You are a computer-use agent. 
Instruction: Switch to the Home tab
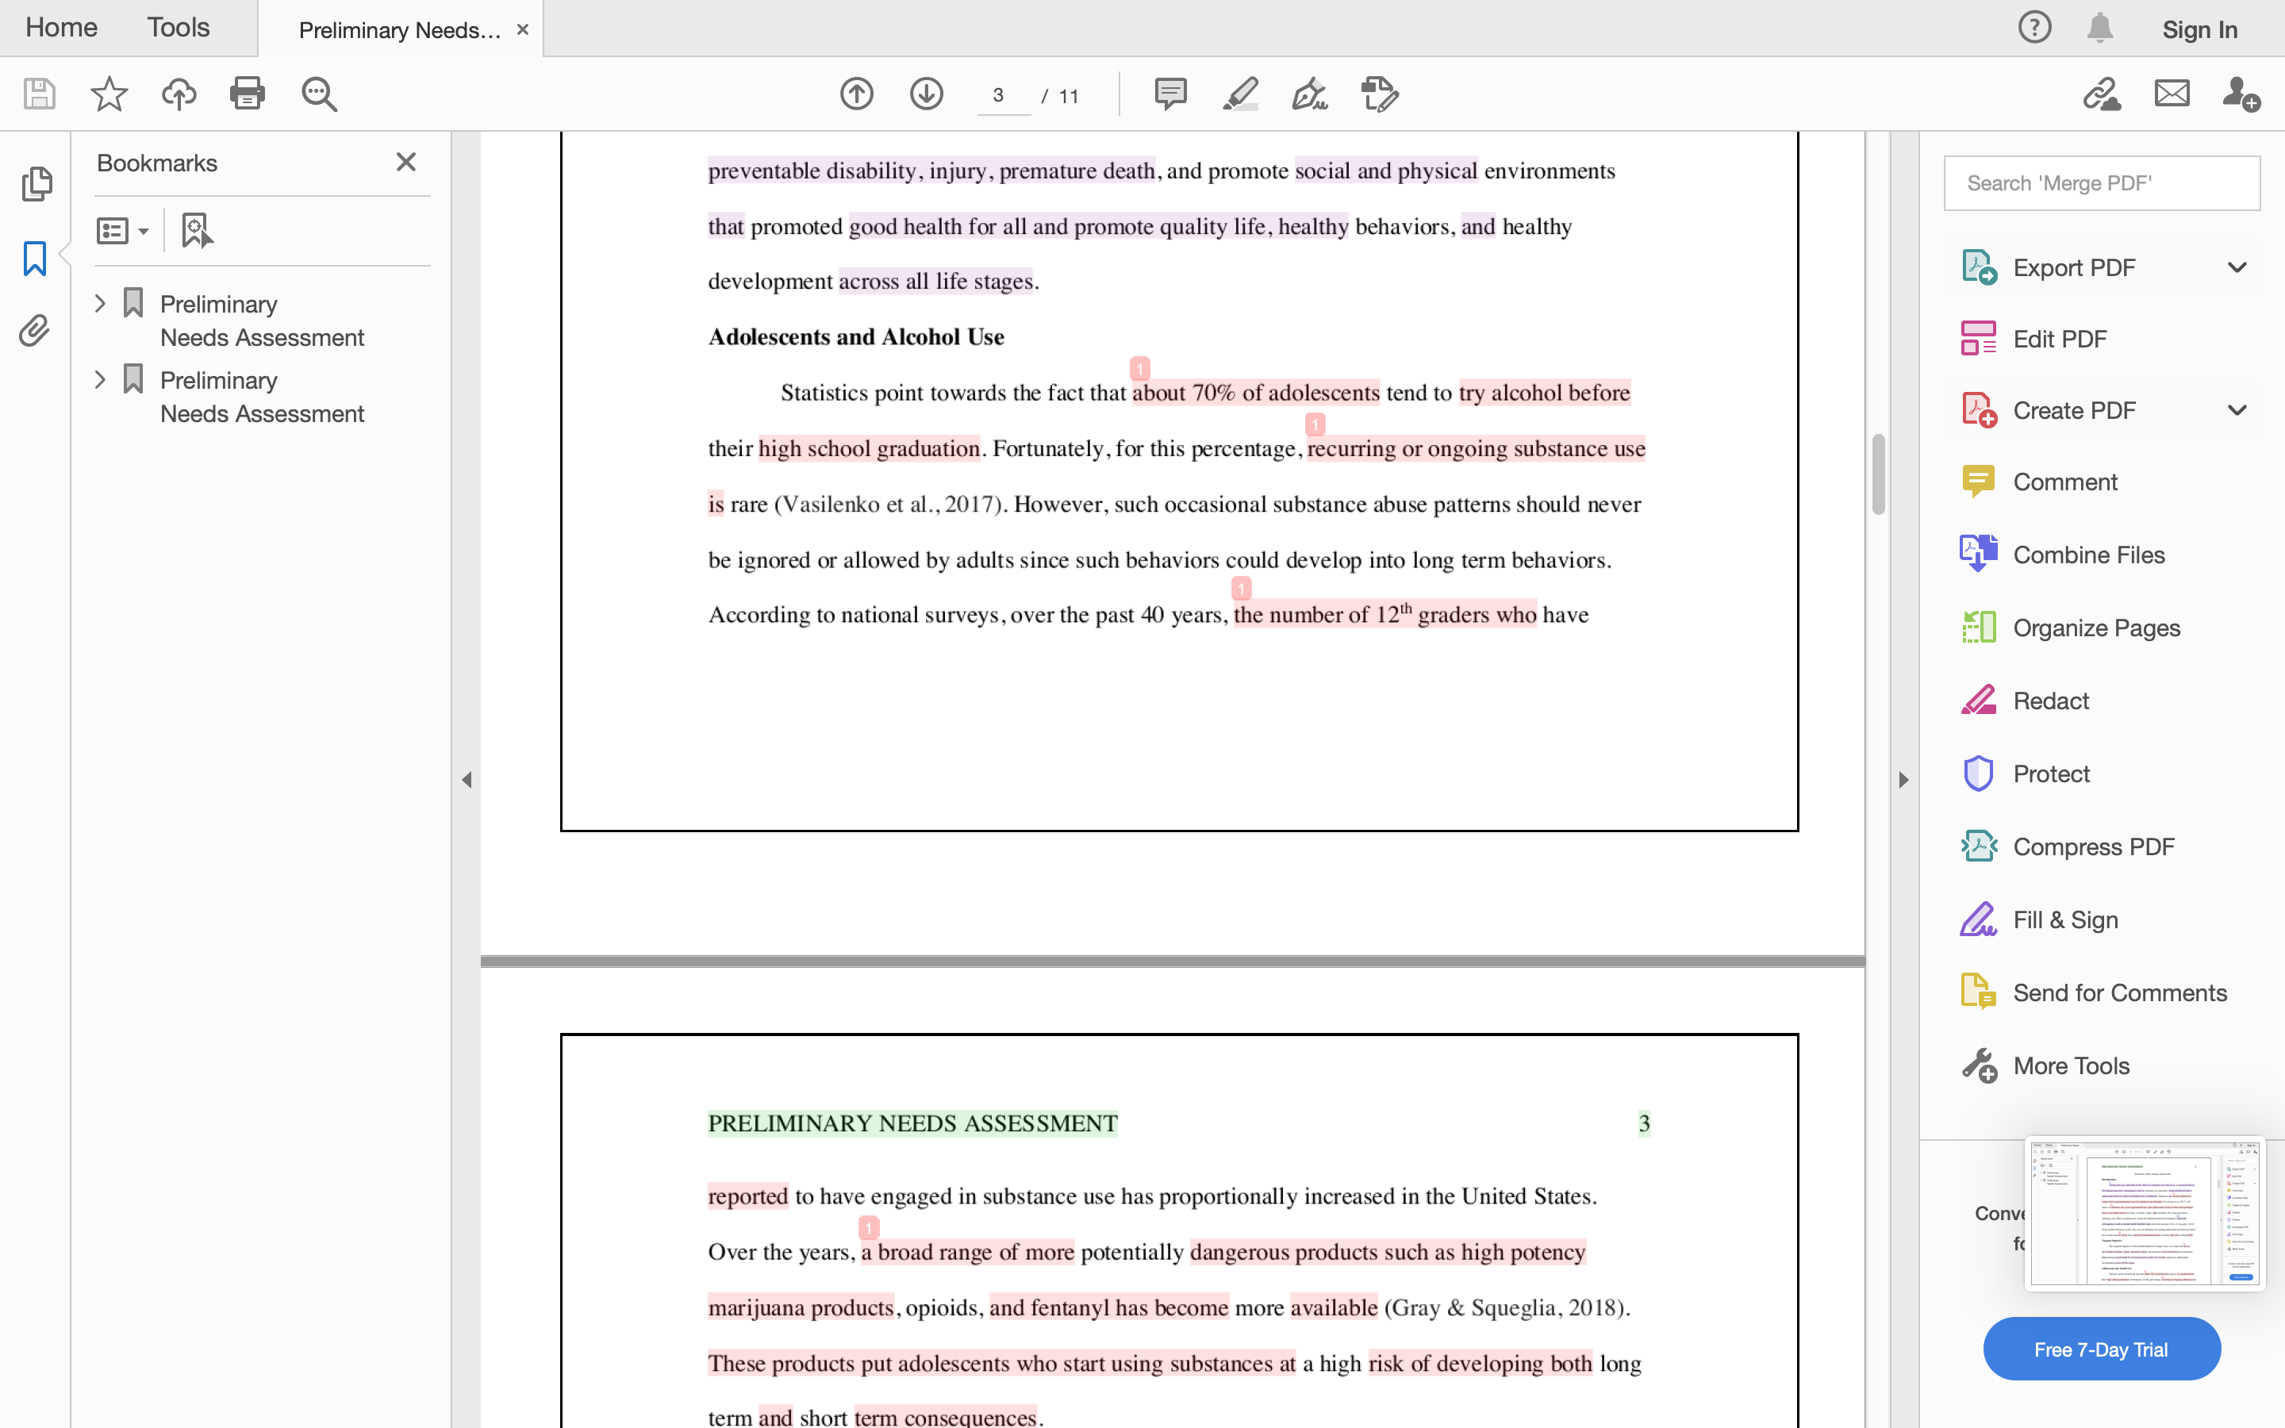point(61,28)
